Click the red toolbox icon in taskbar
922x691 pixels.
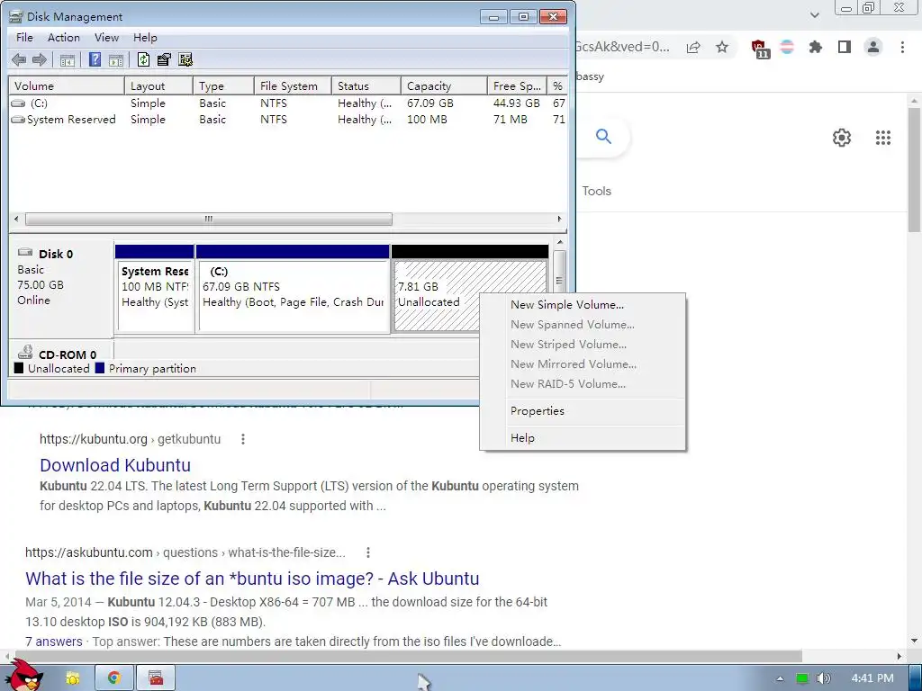tap(155, 678)
